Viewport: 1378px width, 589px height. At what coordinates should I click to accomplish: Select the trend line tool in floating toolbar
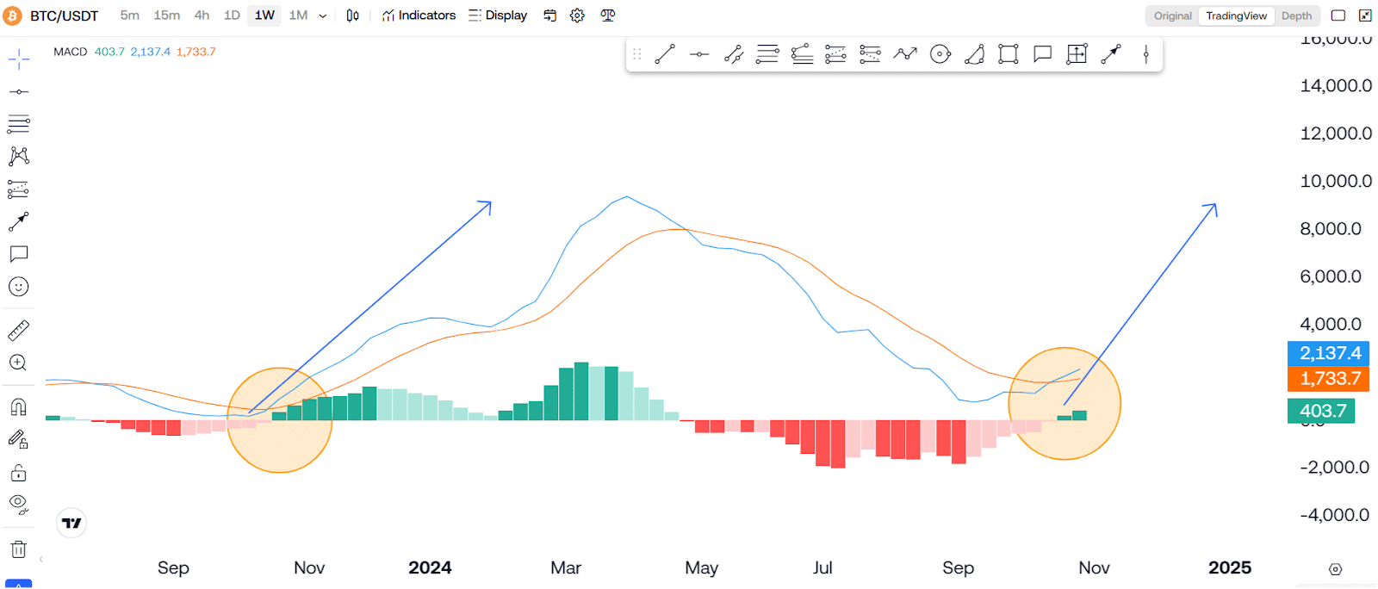(x=664, y=54)
